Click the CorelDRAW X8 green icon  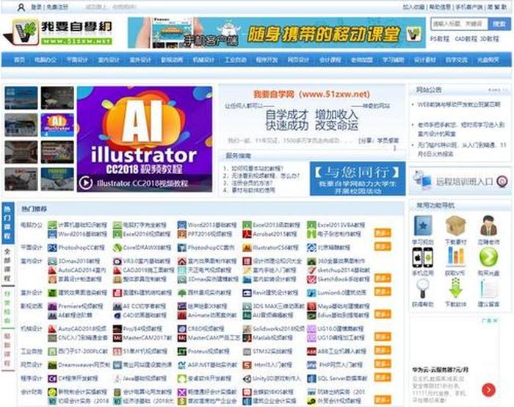117,248
